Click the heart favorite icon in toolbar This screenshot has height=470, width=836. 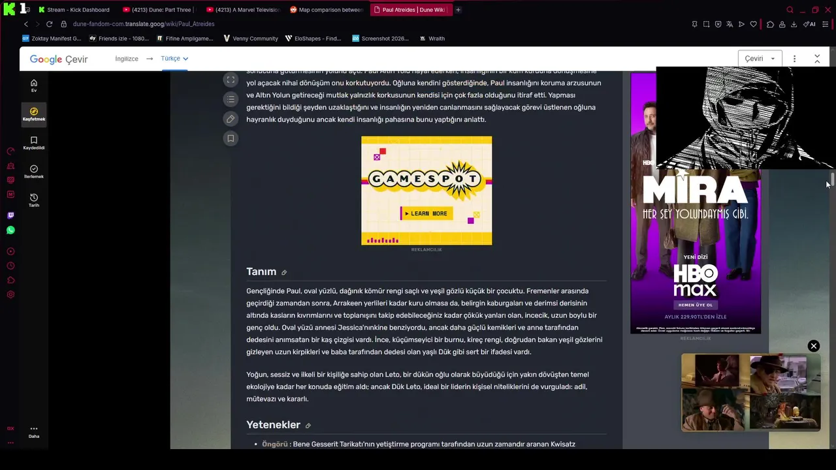coord(753,24)
